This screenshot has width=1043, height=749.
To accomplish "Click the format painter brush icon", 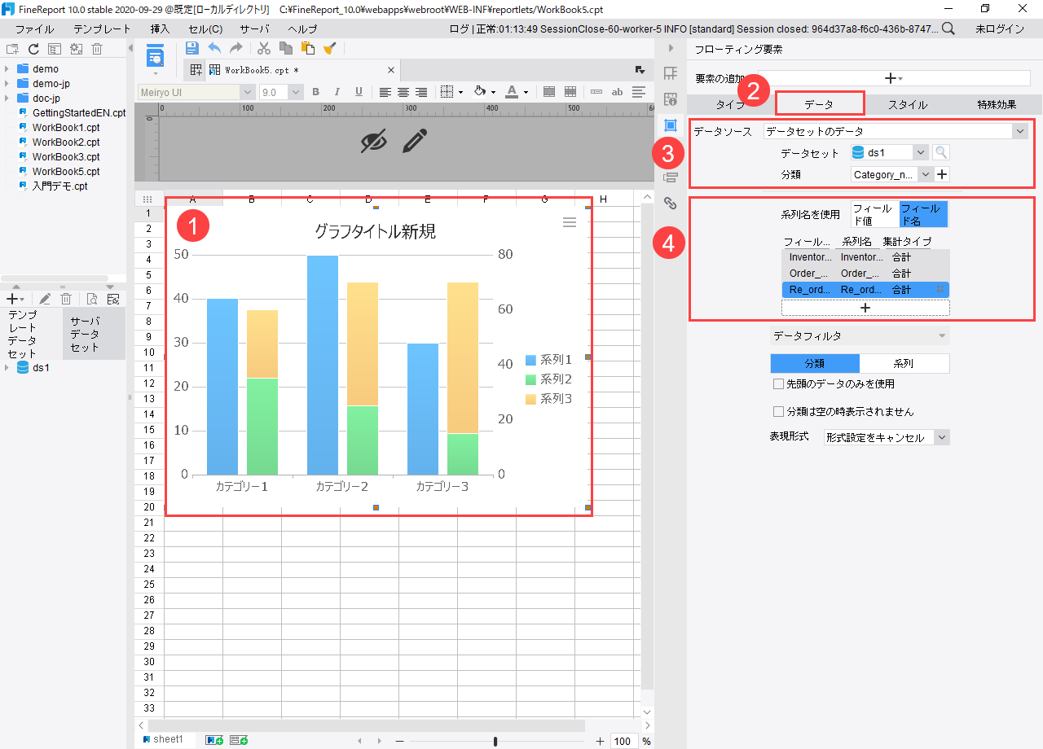I will pos(329,48).
